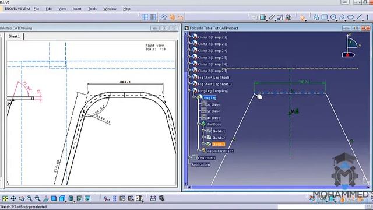Select Sketch.2 in the tree
Image resolution: width=373 pixels, height=210 pixels.
click(219, 138)
